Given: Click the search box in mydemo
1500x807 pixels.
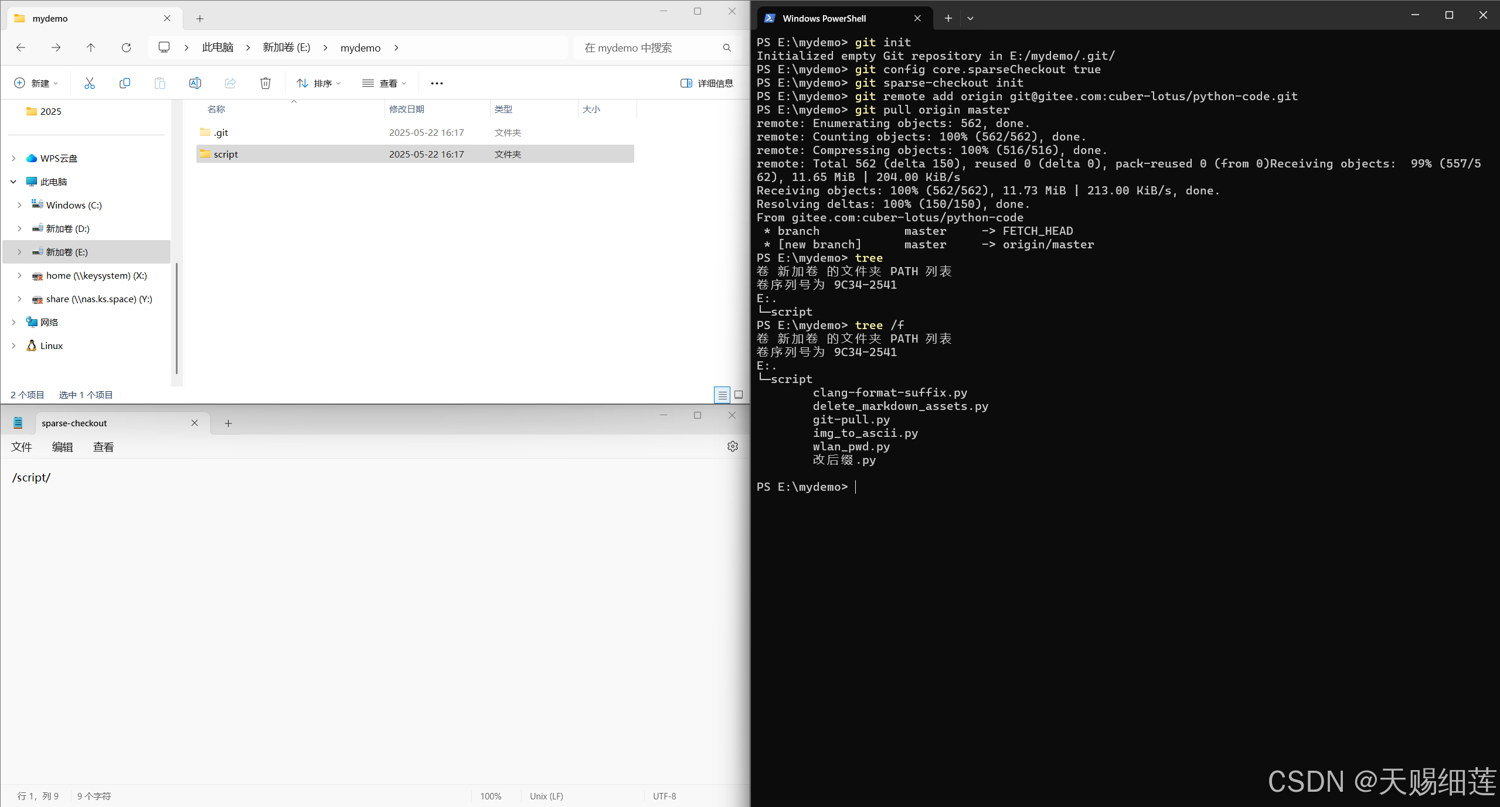Looking at the screenshot, I should [x=651, y=47].
